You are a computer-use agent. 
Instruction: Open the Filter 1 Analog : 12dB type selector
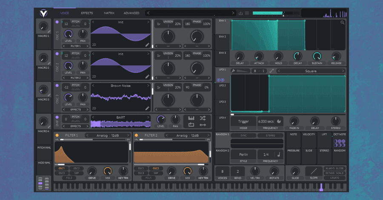tap(108, 135)
